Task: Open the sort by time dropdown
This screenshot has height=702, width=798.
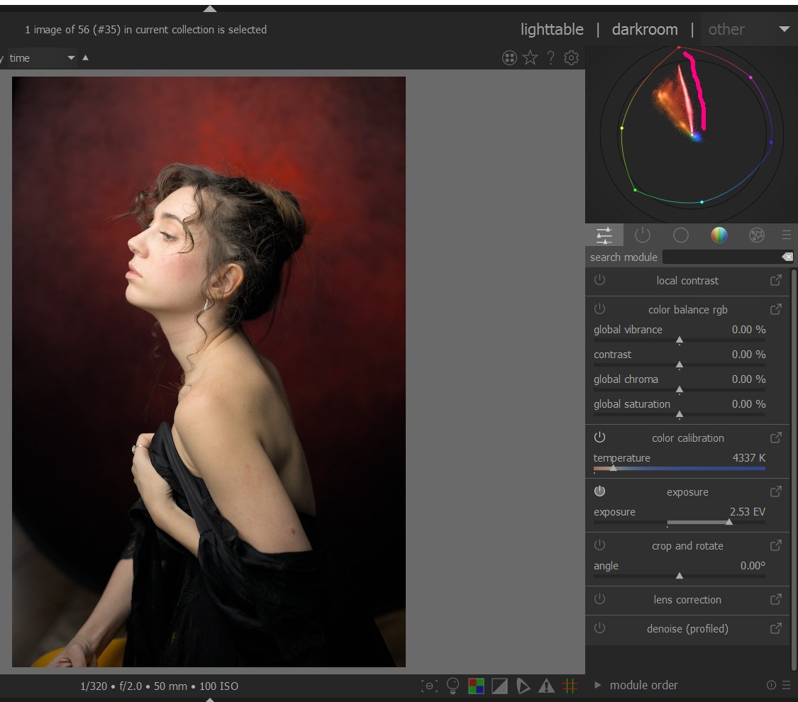Action: [42, 58]
